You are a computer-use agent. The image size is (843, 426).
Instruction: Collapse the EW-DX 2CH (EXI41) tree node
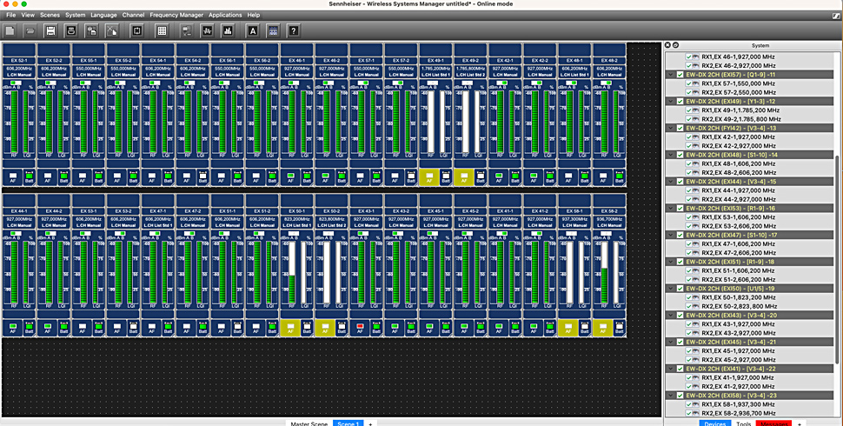tap(670, 369)
